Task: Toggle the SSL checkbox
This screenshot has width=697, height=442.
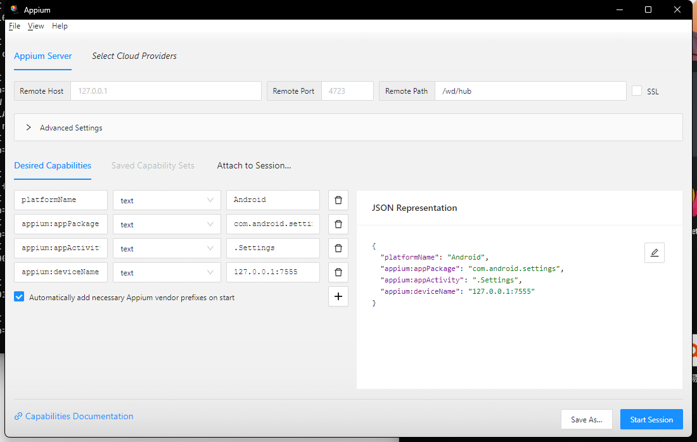Action: click(x=637, y=91)
